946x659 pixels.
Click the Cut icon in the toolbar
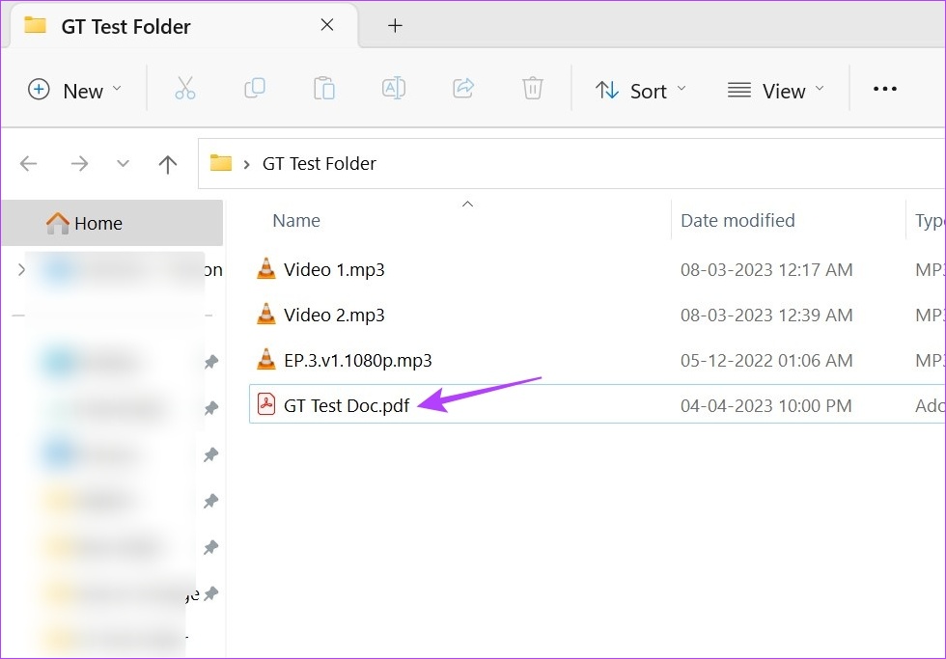[x=185, y=89]
